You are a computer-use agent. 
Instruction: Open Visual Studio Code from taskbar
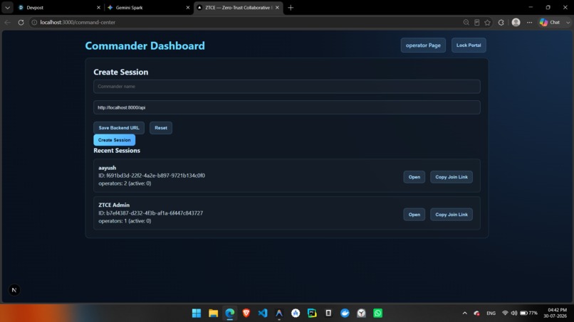(263, 313)
